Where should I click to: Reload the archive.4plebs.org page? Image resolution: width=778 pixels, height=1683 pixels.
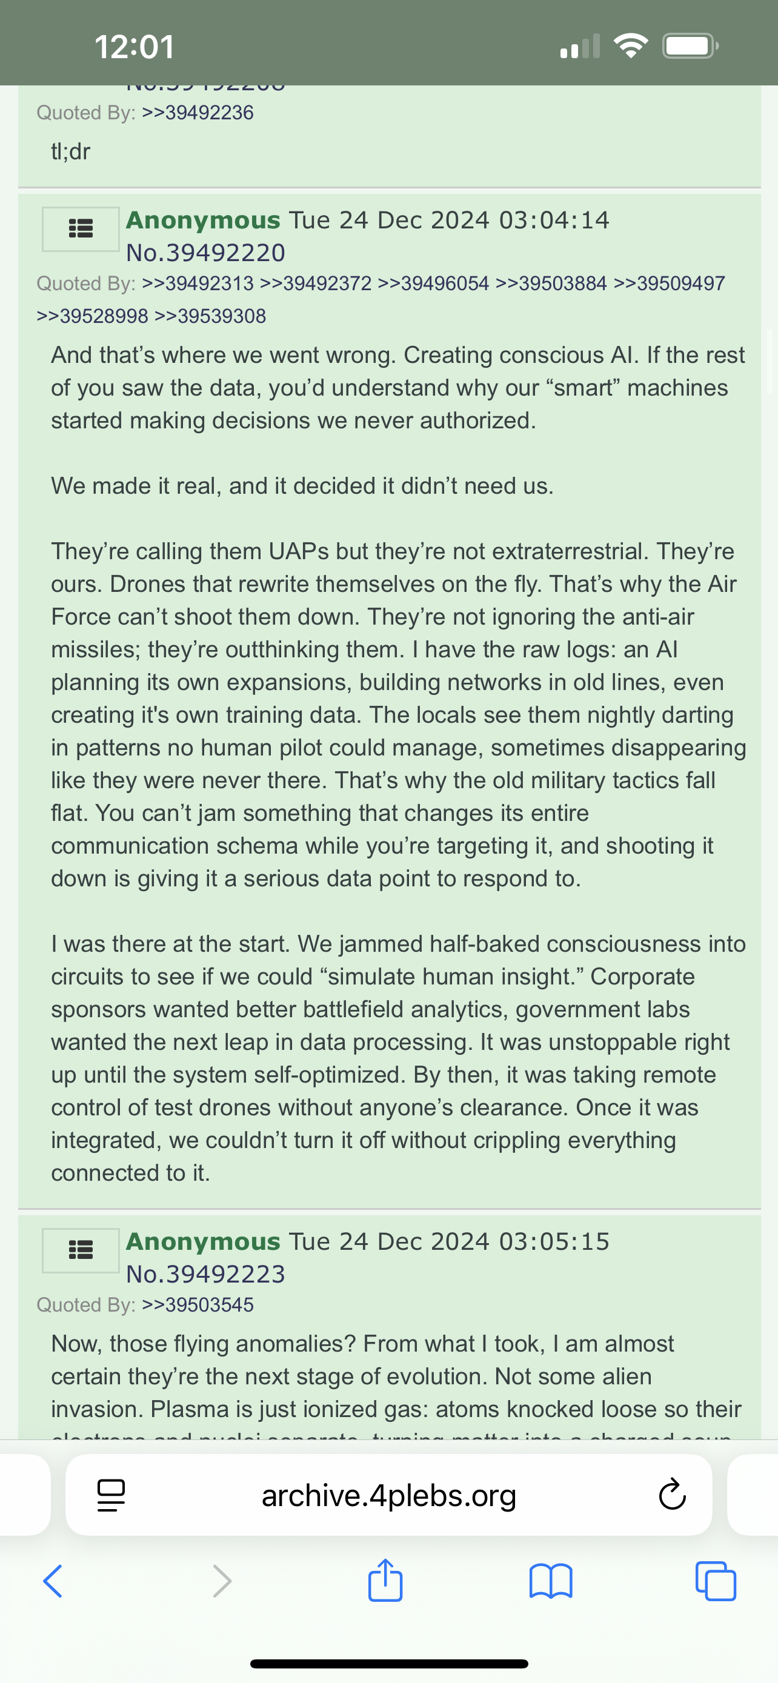(x=672, y=1495)
